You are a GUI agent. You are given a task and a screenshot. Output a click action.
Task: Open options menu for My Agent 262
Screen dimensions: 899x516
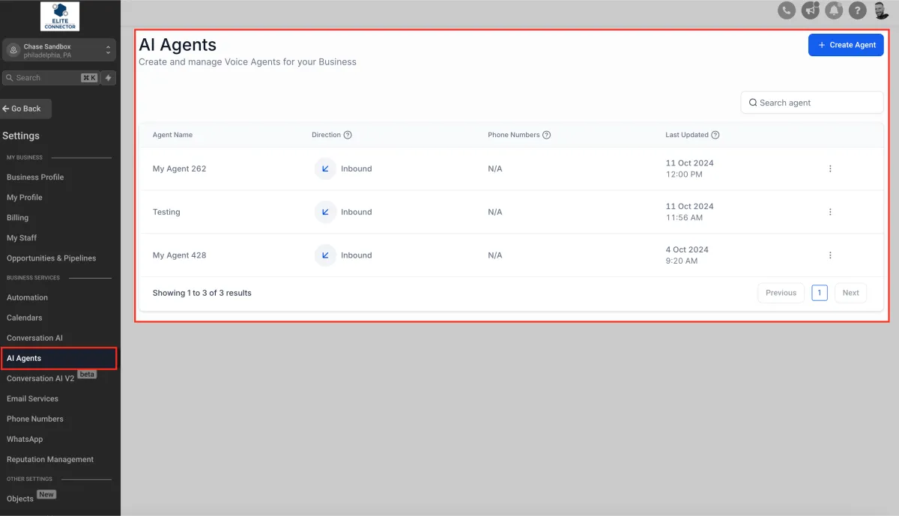point(830,169)
